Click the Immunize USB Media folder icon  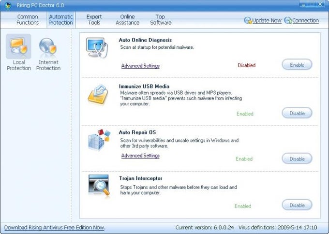tap(98, 94)
